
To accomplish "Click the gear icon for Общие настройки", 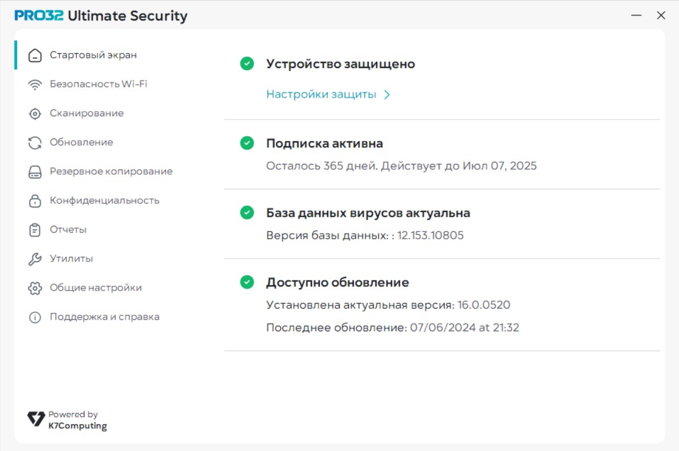I will tap(35, 288).
